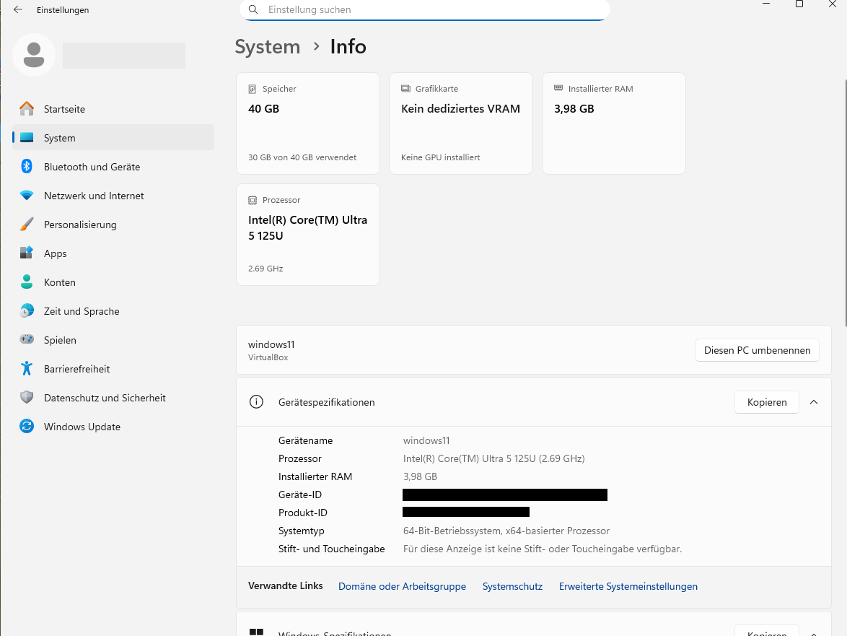
Task: Open Zeit und Sprache settings
Action: (x=82, y=311)
